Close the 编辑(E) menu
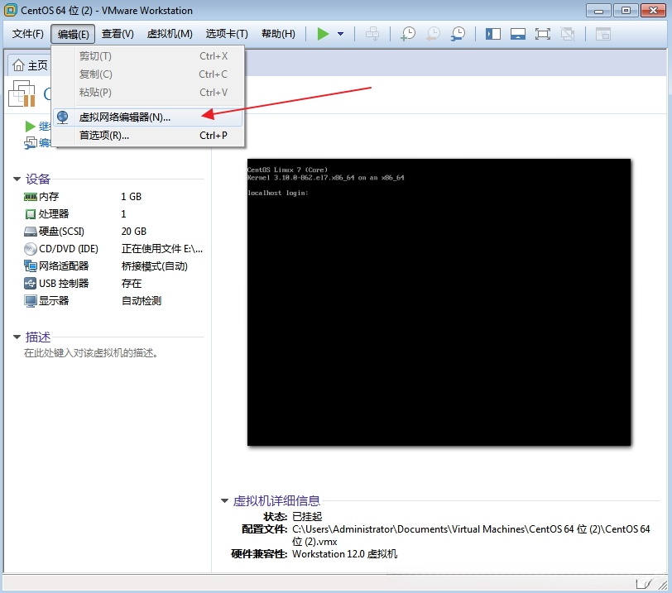Viewport: 672px width, 593px height. 74,34
